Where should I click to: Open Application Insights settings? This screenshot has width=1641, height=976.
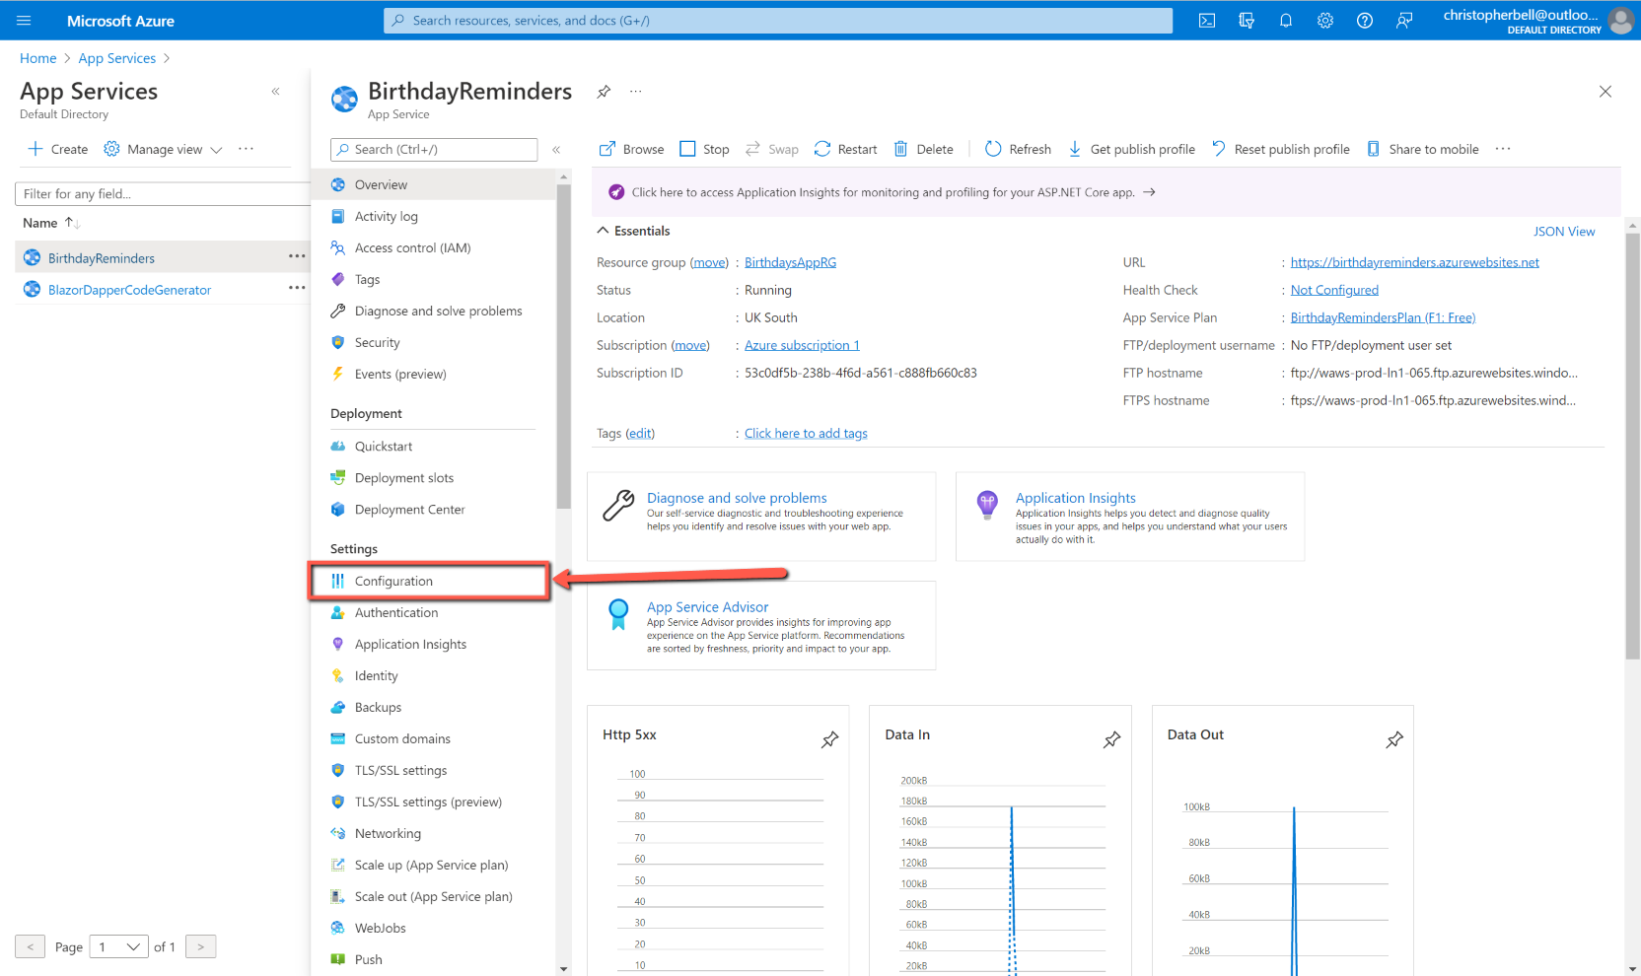[x=410, y=644]
